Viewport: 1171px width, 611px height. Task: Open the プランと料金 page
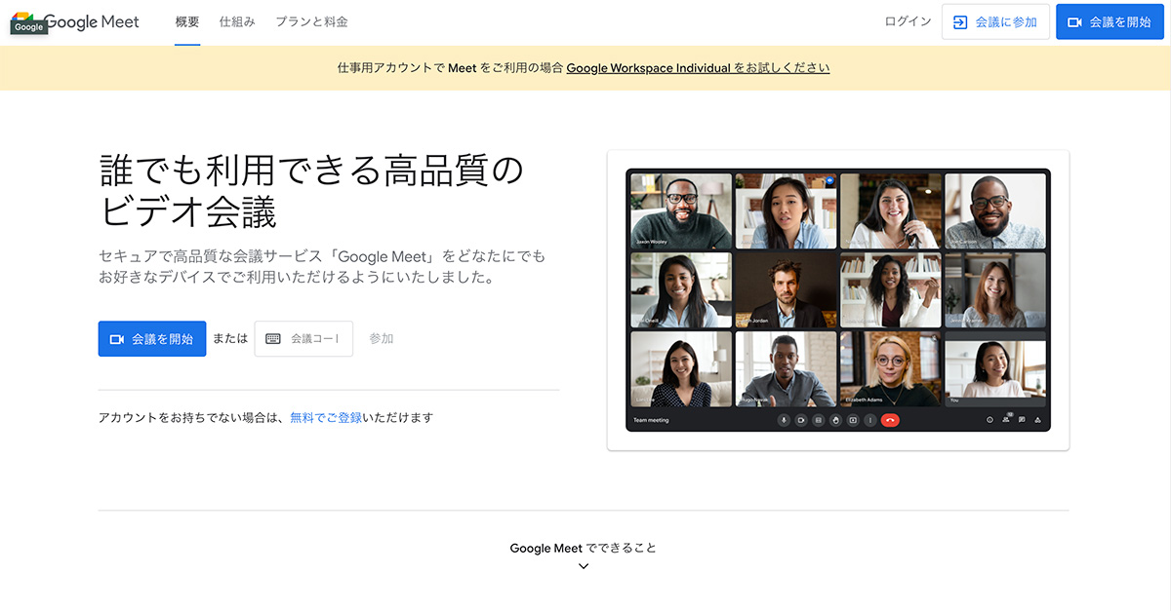pos(310,20)
